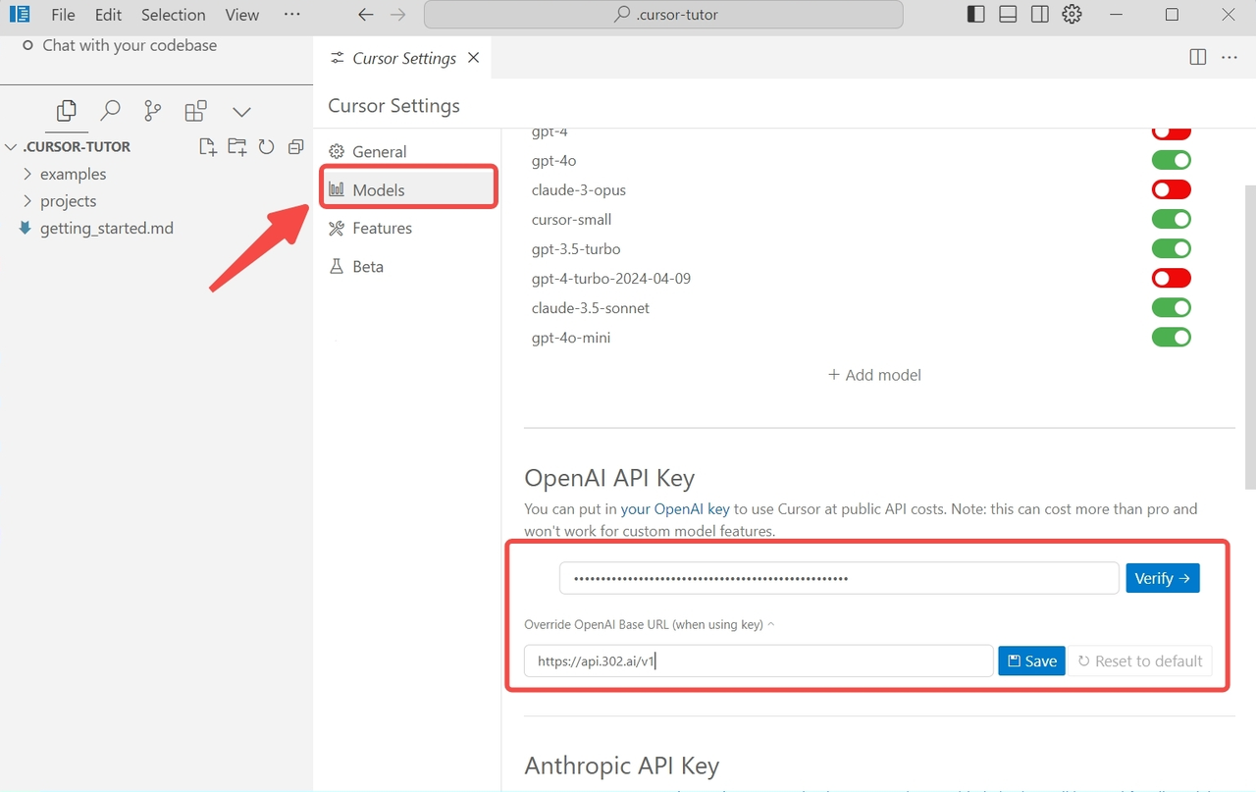
Task: Click the Cursor app logo icon
Action: tap(19, 15)
